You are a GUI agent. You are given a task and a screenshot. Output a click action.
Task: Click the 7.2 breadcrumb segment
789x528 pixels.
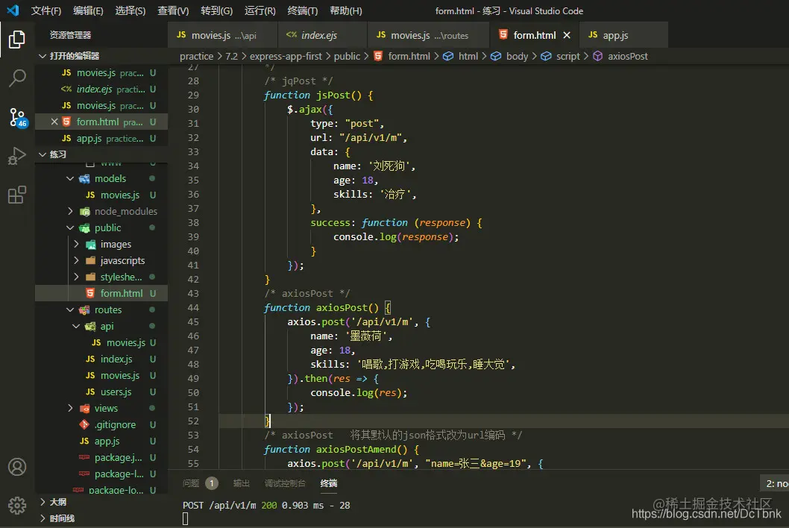231,57
